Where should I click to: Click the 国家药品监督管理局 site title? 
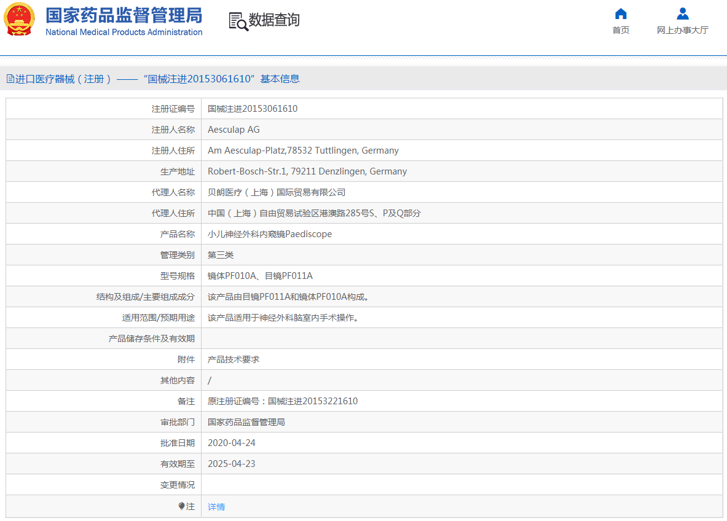pyautogui.click(x=124, y=15)
